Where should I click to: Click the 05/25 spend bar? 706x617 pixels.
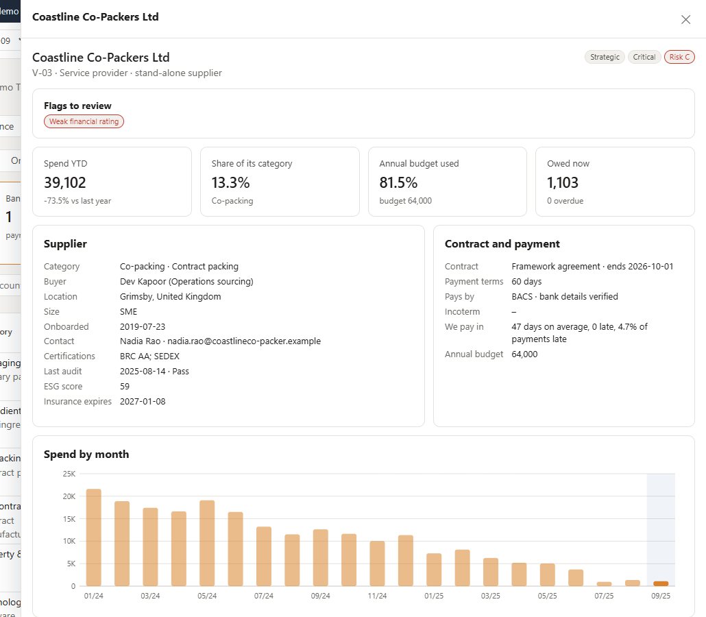[548, 575]
